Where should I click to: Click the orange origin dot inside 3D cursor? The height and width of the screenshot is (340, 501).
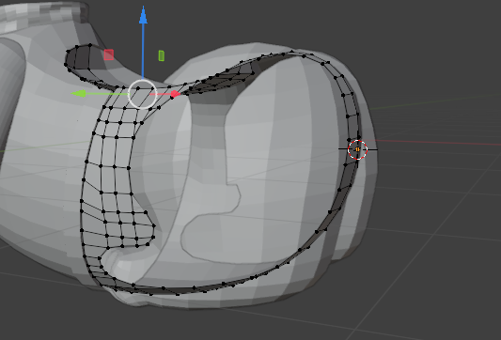point(357,149)
